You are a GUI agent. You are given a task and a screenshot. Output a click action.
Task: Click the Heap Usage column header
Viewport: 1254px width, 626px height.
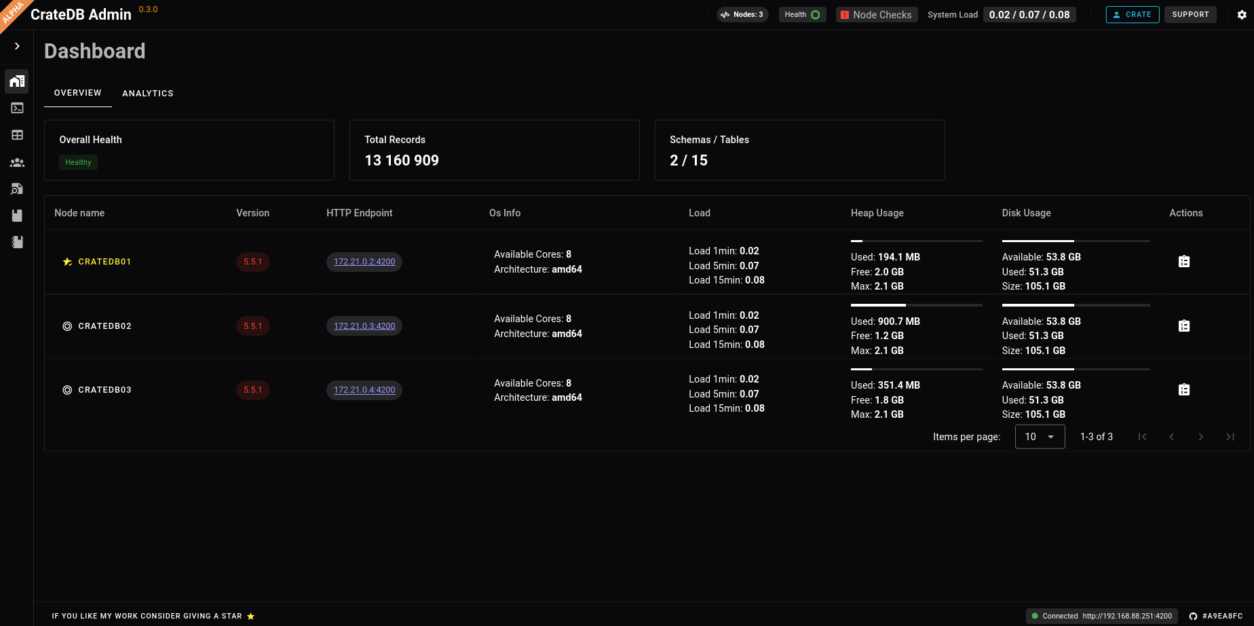tap(877, 213)
